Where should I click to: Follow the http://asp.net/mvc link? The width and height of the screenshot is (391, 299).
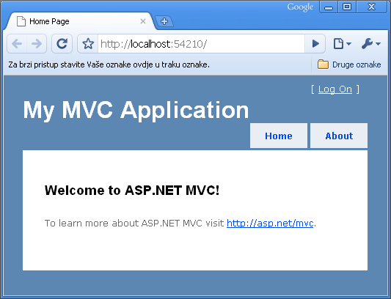270,223
